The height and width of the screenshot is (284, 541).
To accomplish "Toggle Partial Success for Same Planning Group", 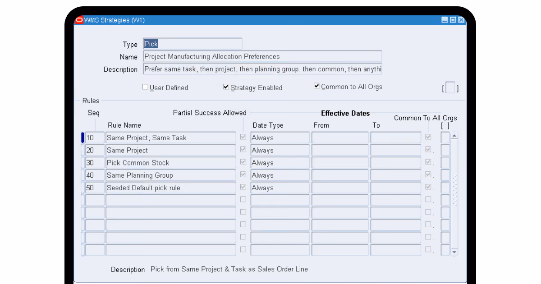I will point(243,174).
